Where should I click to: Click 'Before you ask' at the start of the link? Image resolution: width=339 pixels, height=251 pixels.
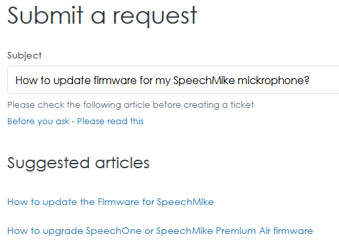pyautogui.click(x=38, y=122)
